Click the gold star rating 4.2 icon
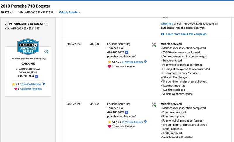 (13, 84)
